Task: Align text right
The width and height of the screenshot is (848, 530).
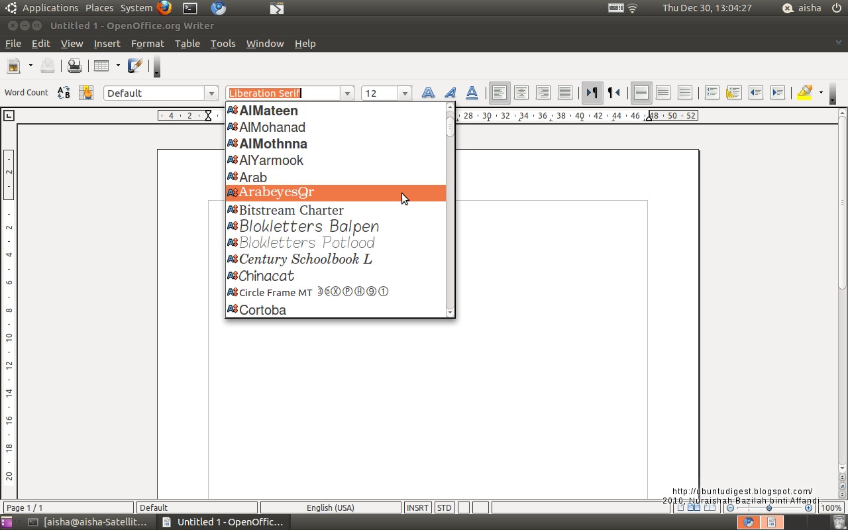Action: point(543,93)
